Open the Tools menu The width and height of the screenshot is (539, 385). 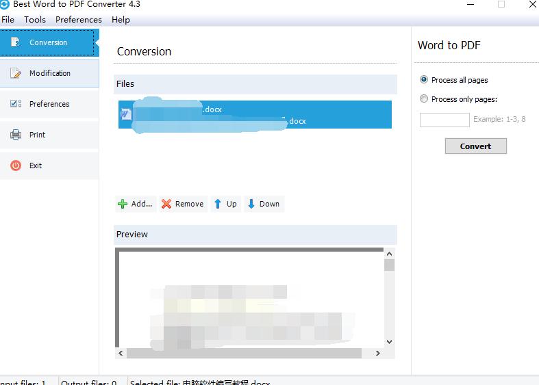click(35, 20)
